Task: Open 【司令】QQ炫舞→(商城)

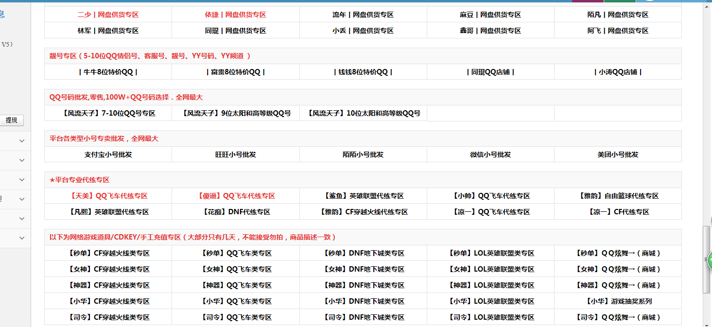Action: (618, 317)
